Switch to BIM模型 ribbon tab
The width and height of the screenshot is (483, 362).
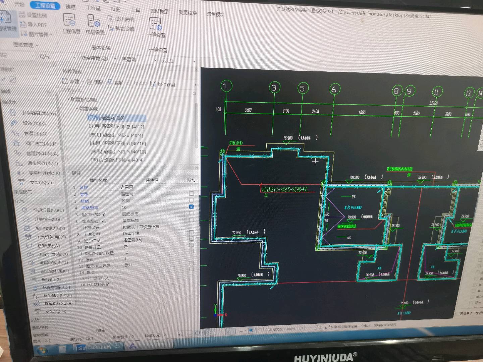click(159, 11)
